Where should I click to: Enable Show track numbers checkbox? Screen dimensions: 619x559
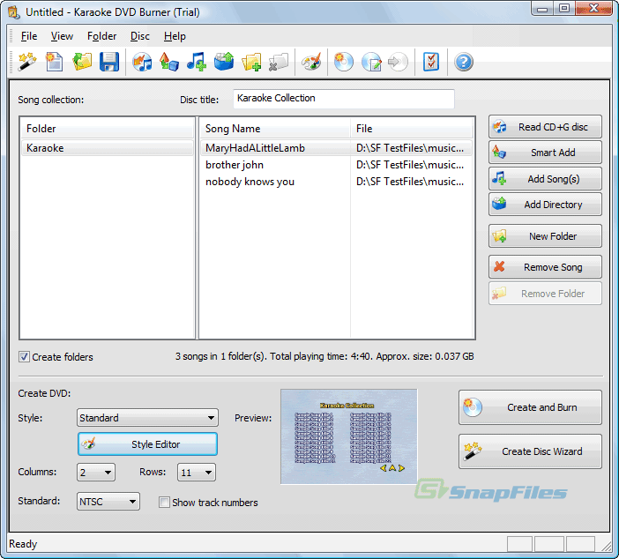(164, 503)
